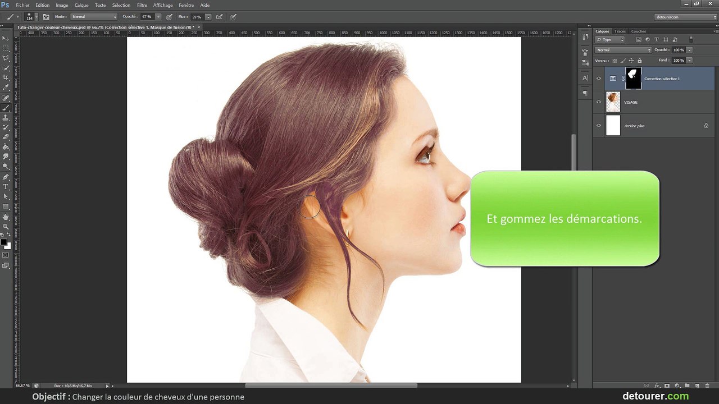The height and width of the screenshot is (404, 719).
Task: Open the Character panel icon
Action: tap(585, 78)
